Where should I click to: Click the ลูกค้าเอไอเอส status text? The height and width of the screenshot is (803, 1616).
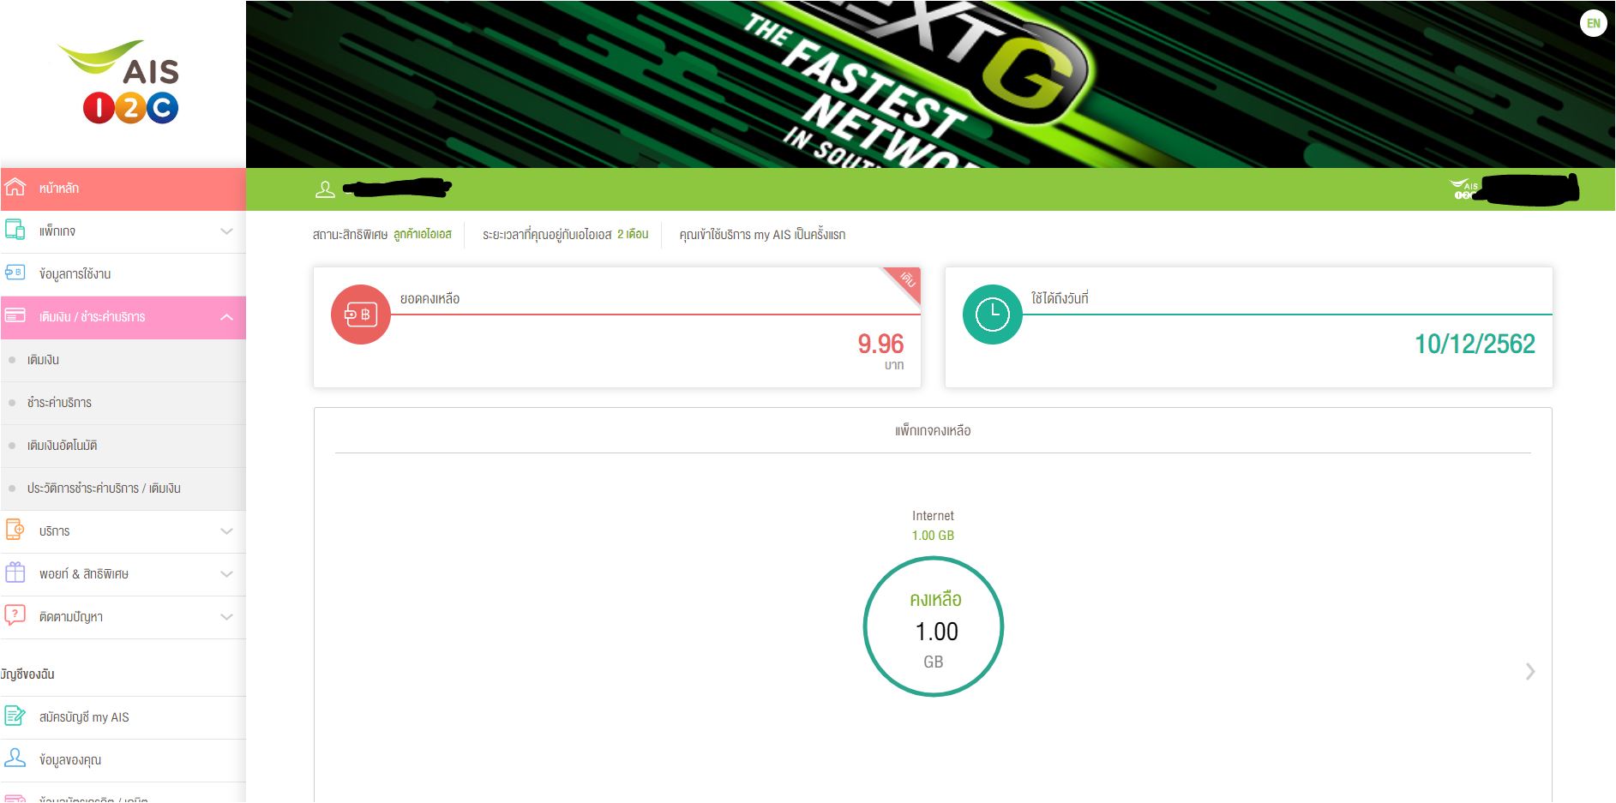(x=423, y=234)
